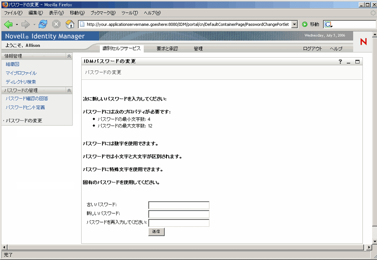
Task: Switch to the 管理 tab
Action: tap(198, 49)
